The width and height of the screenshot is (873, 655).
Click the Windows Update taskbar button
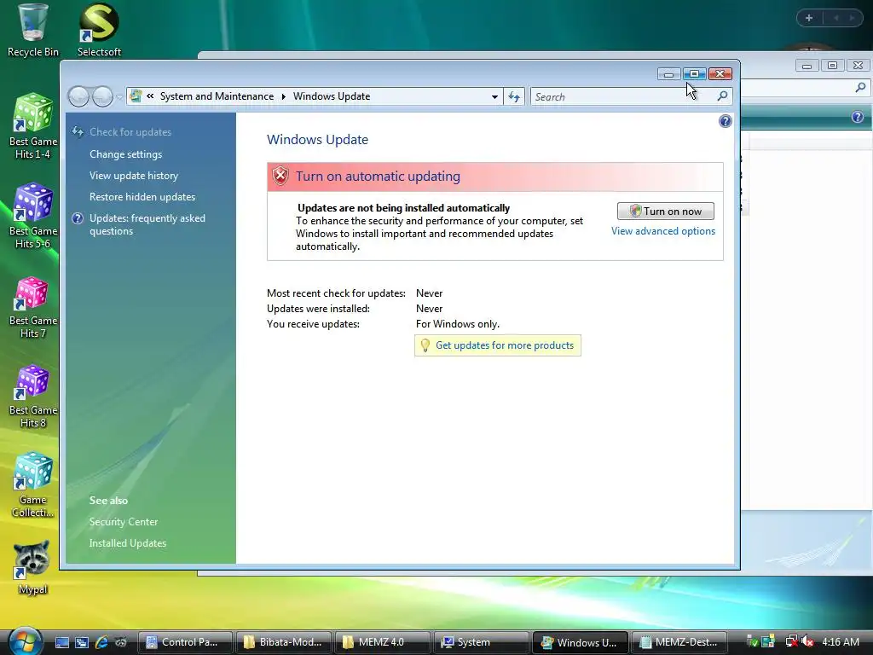pos(580,642)
